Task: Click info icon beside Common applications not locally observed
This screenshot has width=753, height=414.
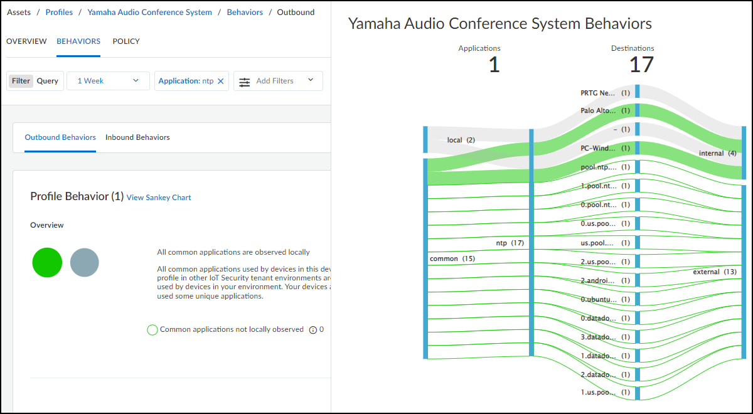Action: (313, 330)
